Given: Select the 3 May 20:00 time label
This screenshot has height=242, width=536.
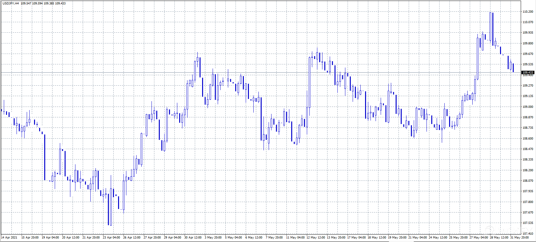Looking at the screenshot, I should coord(213,238).
